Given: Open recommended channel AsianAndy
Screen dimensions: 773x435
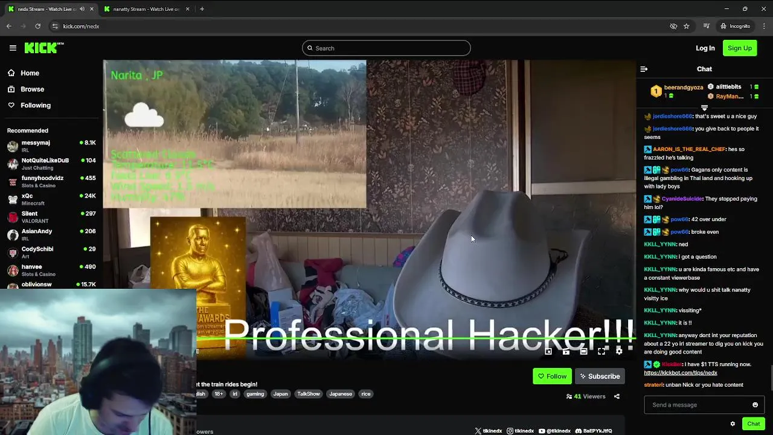Looking at the screenshot, I should click(x=51, y=234).
